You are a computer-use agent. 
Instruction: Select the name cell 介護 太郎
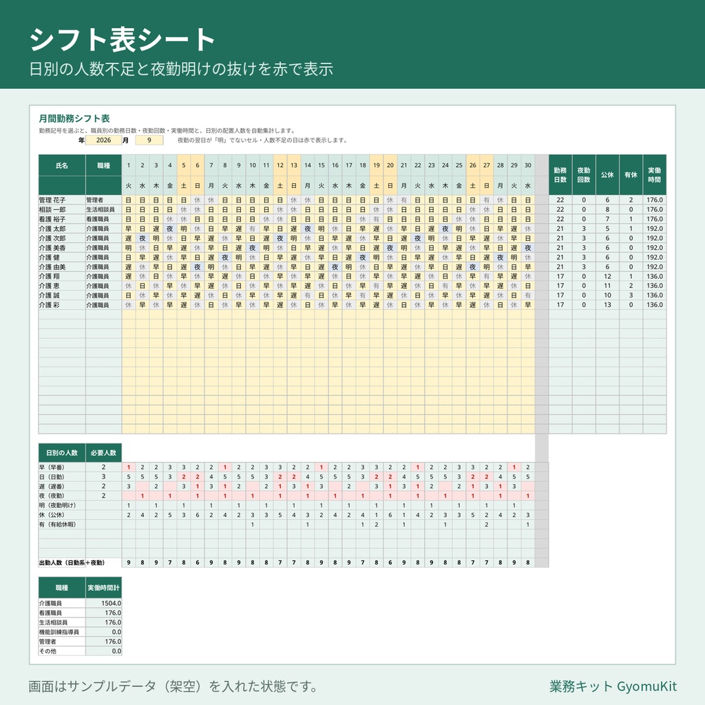pyautogui.click(x=62, y=229)
